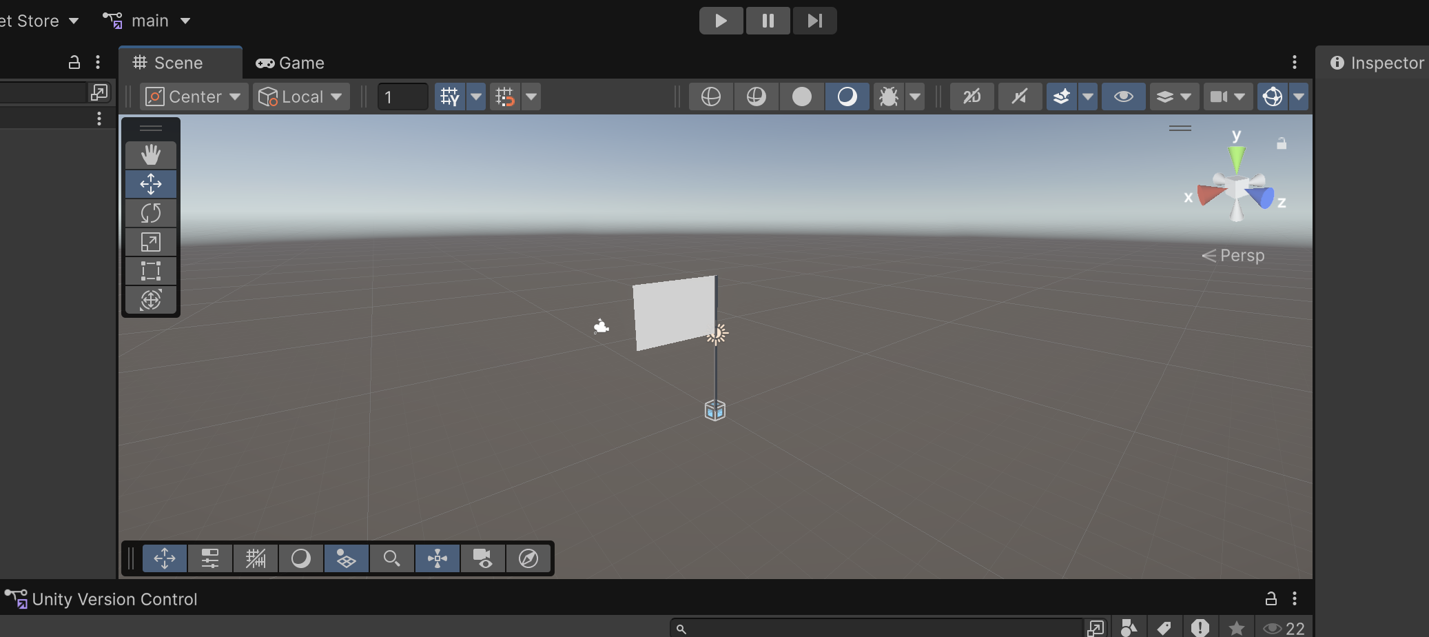Open the Local rotation dropdown

[x=301, y=97]
